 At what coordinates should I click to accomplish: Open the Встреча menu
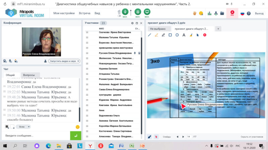pos(84,13)
